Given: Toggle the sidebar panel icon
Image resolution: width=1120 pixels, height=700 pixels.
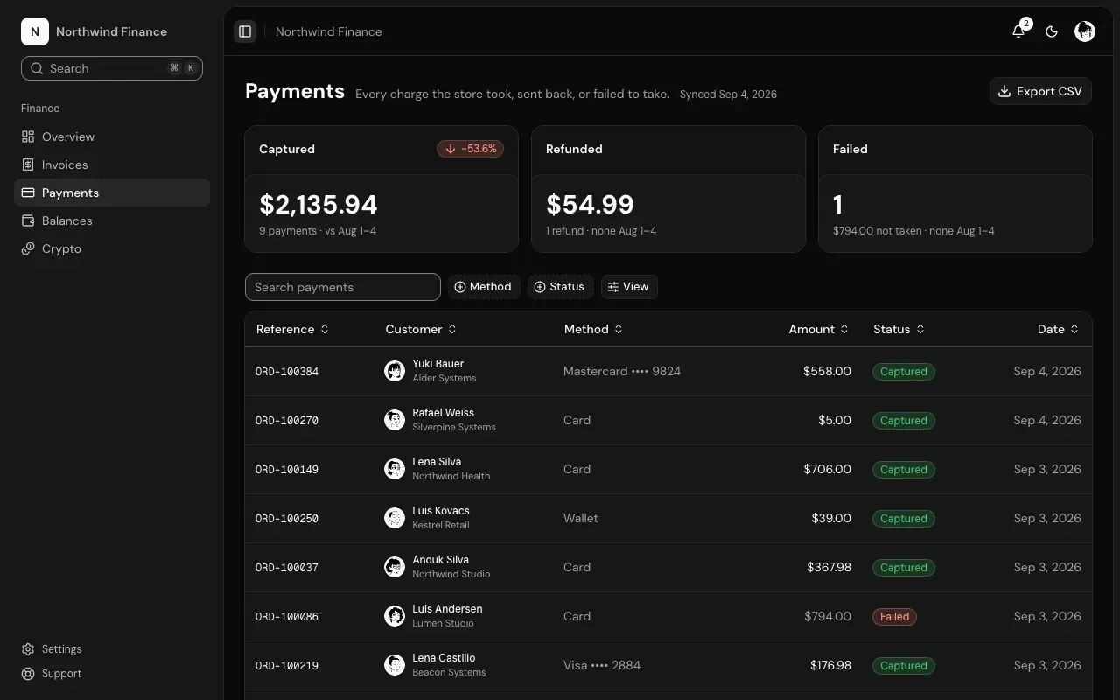Looking at the screenshot, I should pyautogui.click(x=245, y=31).
